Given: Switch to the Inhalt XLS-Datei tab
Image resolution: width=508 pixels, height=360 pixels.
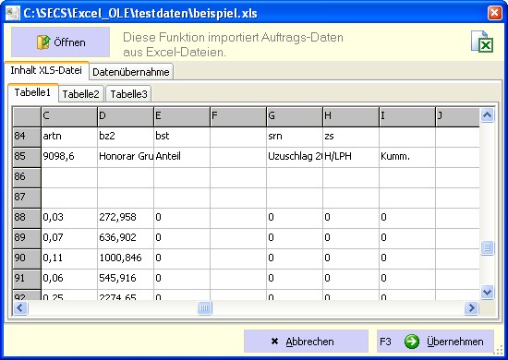Looking at the screenshot, I should click(x=46, y=70).
